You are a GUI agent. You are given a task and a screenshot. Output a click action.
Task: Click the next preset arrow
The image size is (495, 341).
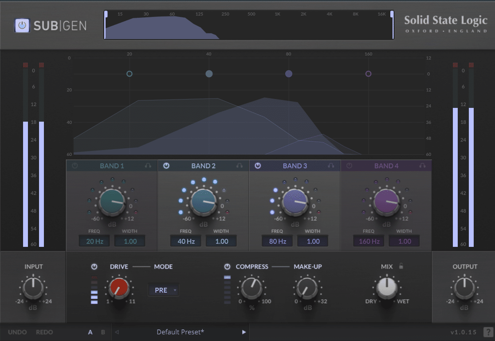click(243, 332)
